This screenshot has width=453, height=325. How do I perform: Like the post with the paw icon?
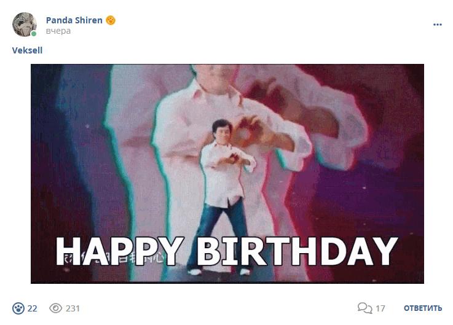(18, 308)
